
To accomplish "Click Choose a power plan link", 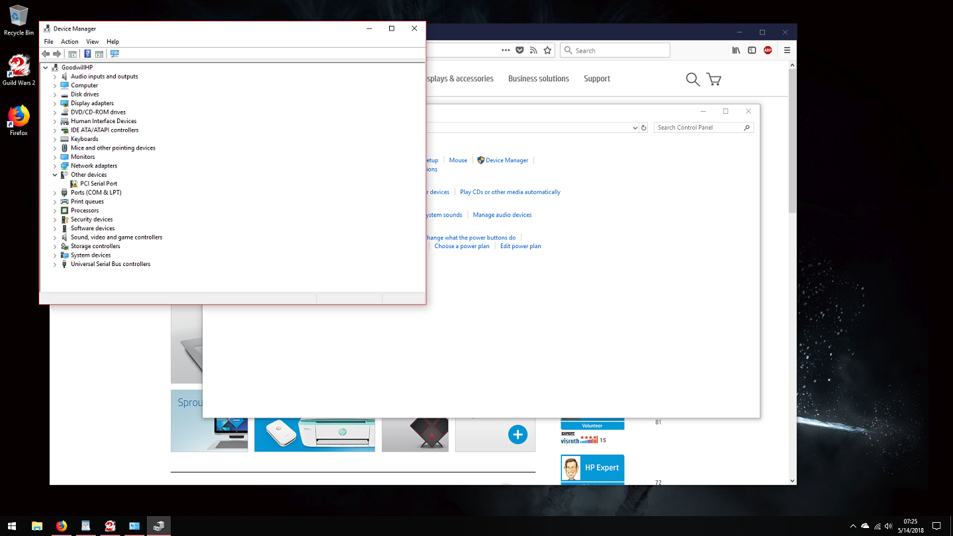I will 462,246.
